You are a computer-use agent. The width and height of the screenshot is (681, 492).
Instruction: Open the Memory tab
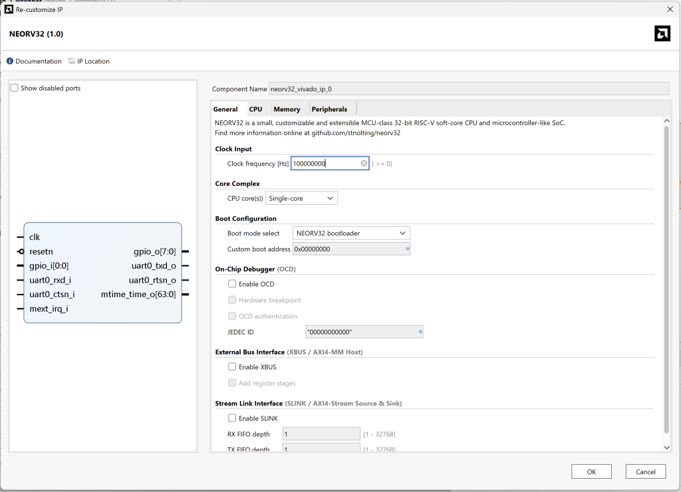287,110
